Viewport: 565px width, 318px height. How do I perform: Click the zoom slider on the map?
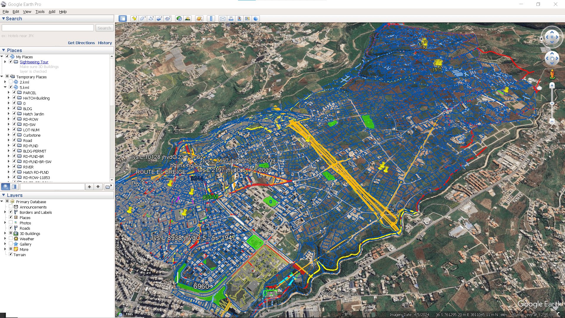pos(552,104)
